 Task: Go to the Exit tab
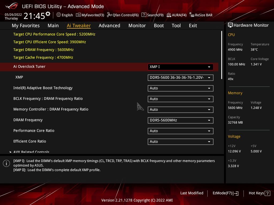(x=193, y=26)
